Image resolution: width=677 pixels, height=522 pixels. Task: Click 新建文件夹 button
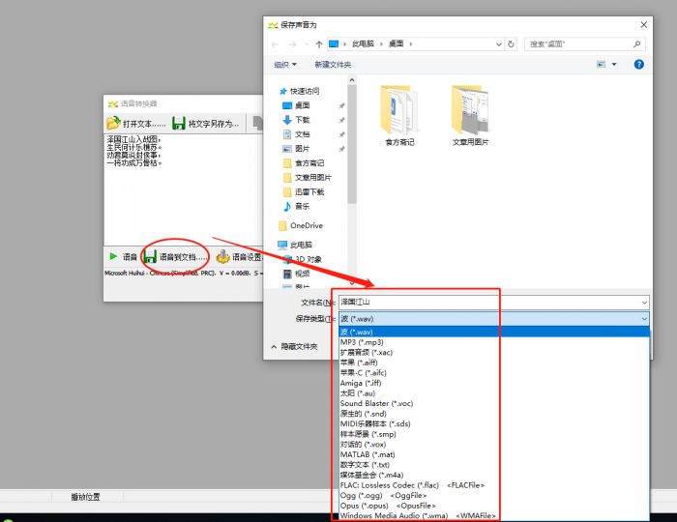333,64
